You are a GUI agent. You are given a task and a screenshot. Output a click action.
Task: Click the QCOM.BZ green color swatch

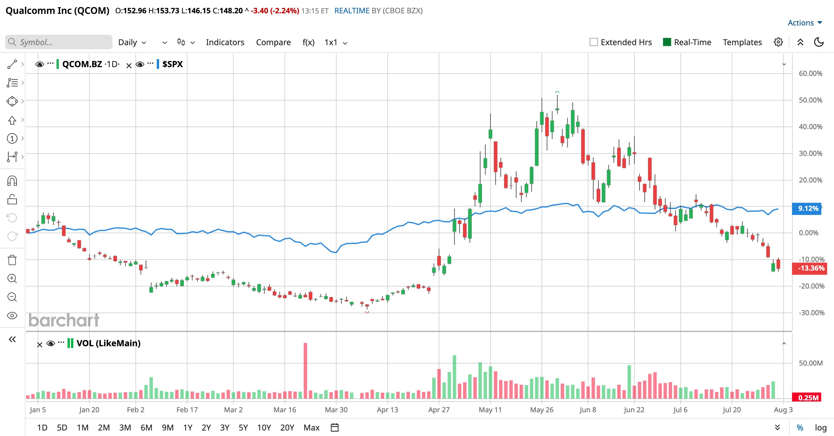click(x=58, y=64)
